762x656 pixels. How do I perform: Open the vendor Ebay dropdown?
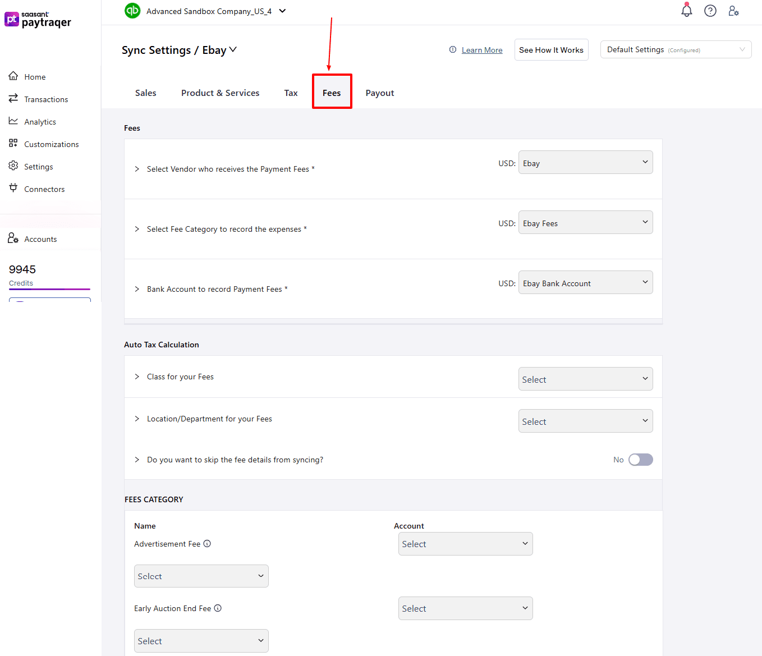[x=586, y=162]
